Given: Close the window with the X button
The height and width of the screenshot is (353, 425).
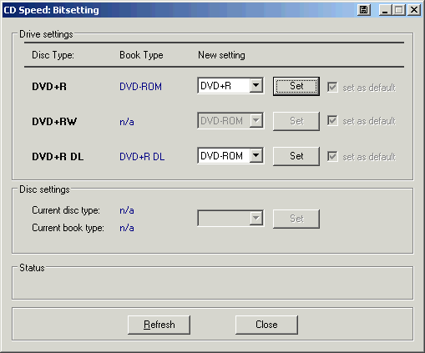Looking at the screenshot, I should (414, 10).
